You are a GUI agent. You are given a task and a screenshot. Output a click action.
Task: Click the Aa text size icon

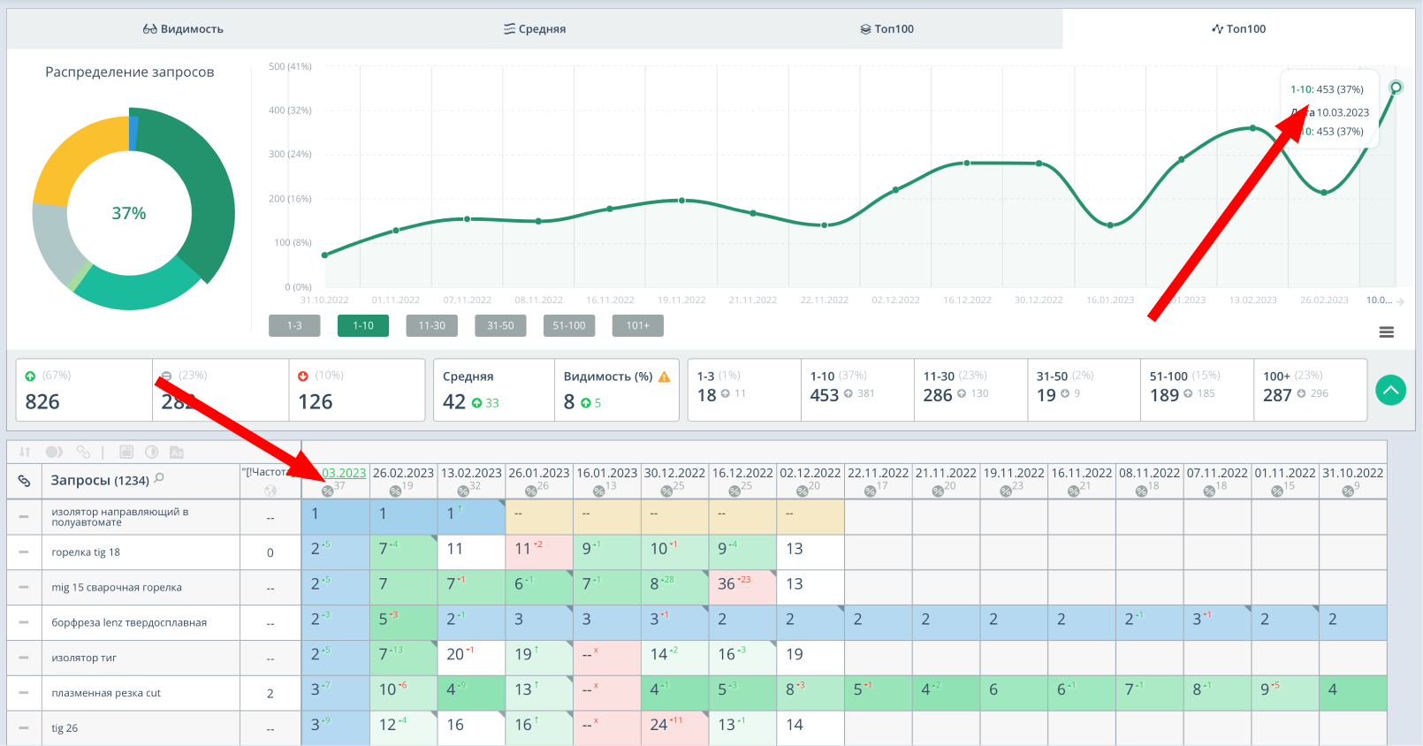pos(177,452)
